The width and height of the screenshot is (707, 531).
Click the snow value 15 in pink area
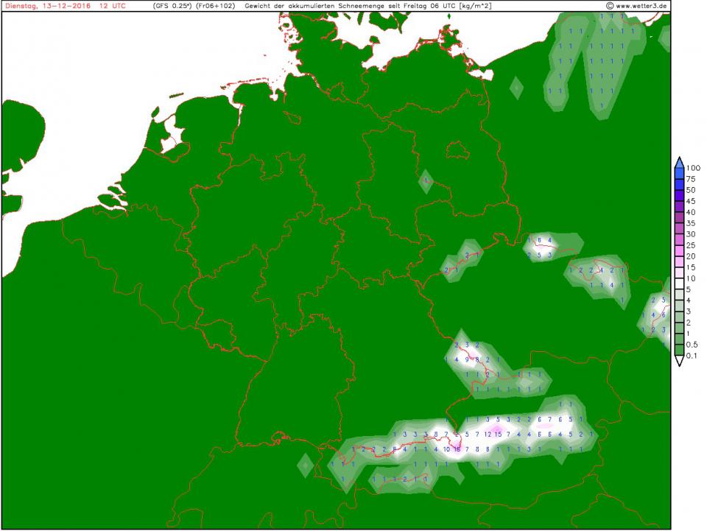[x=498, y=434]
